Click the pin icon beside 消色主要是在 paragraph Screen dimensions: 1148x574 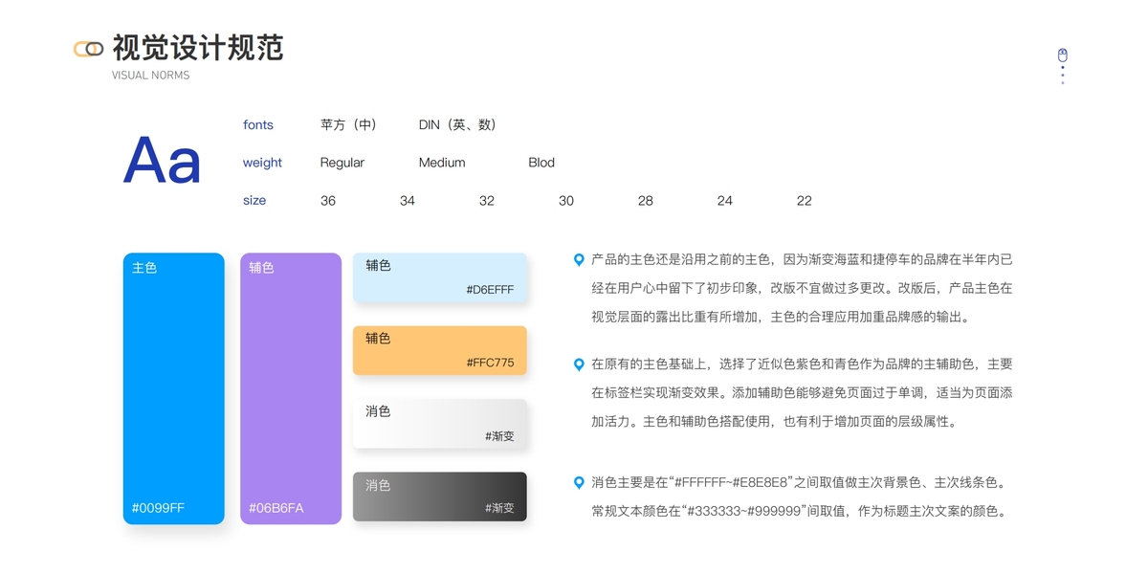coord(579,483)
